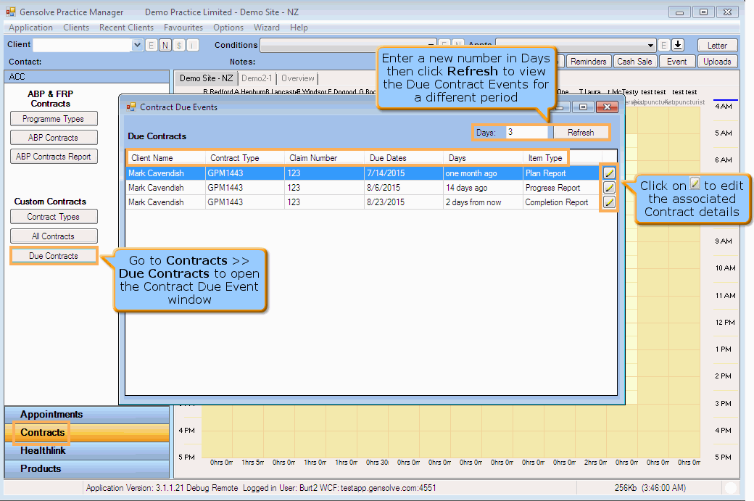Image resolution: width=754 pixels, height=501 pixels.
Task: Open the Recent Clients menu
Action: 126,28
